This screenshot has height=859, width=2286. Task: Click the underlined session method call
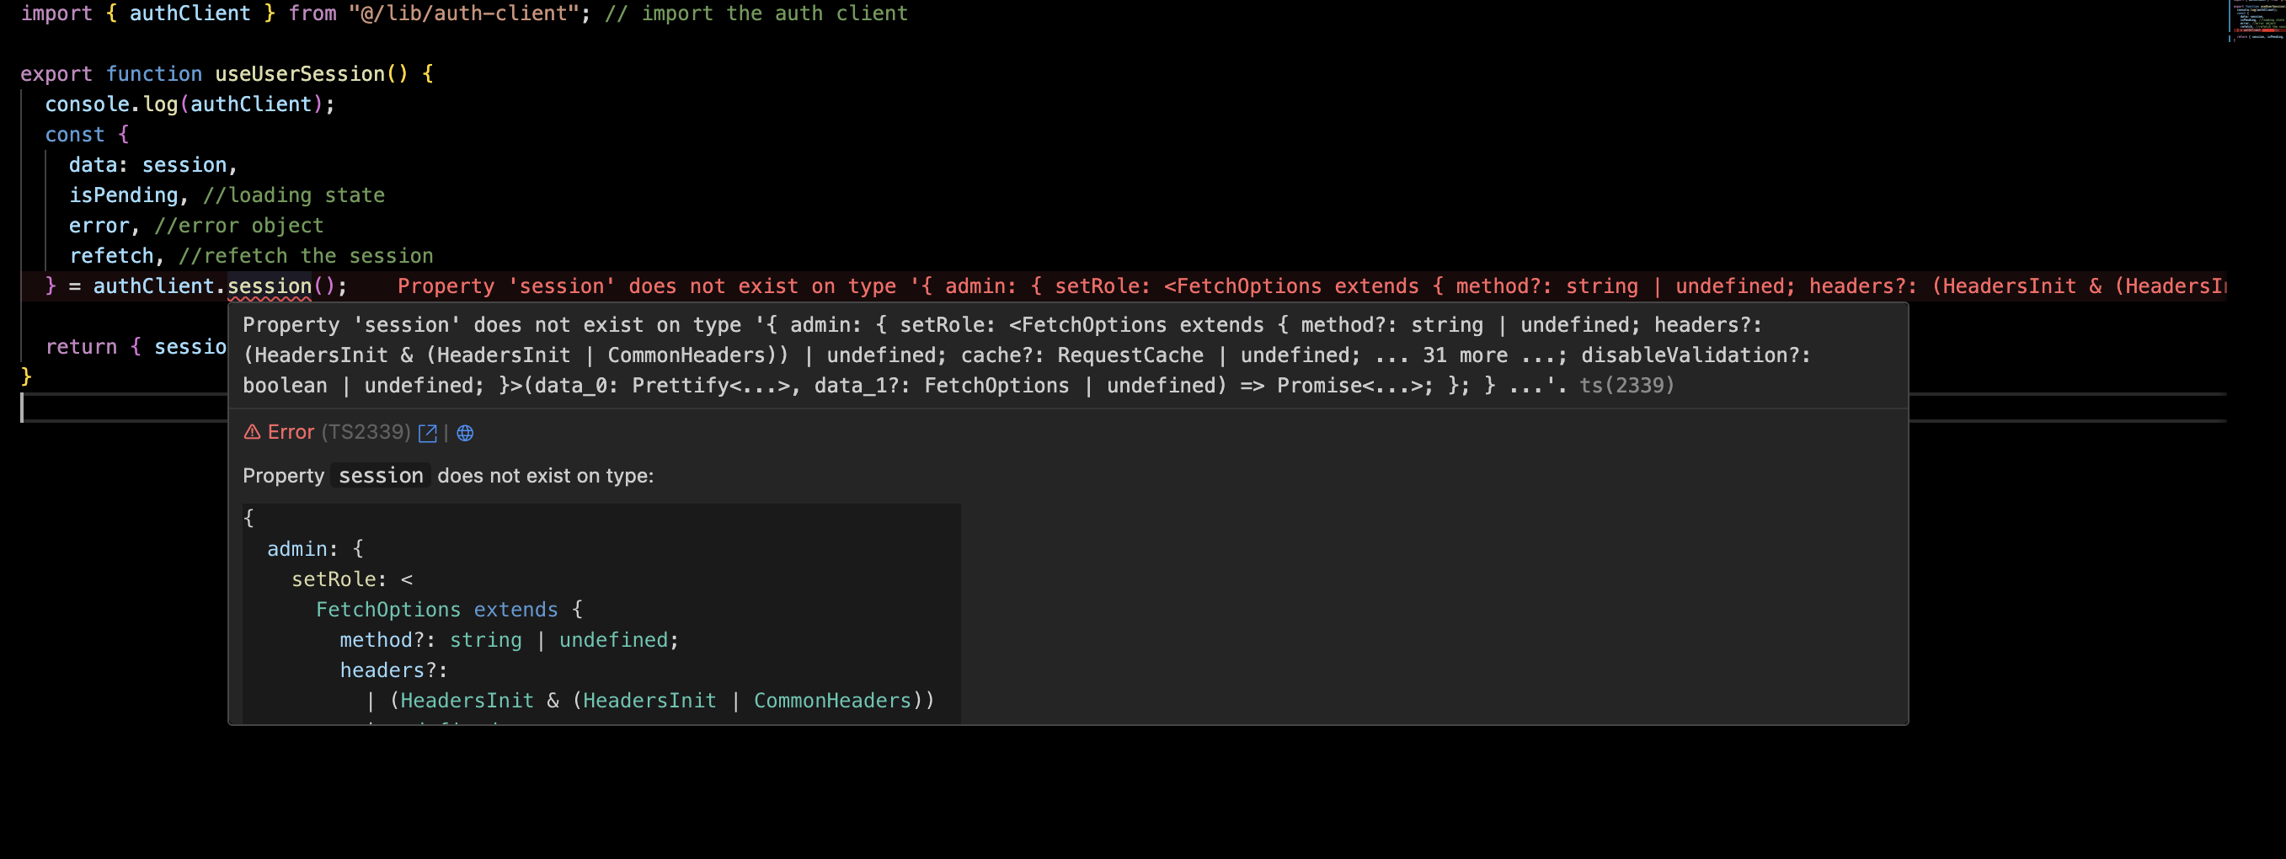point(269,285)
